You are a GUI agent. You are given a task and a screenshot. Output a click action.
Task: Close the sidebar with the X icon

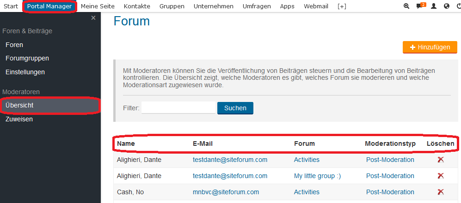(x=93, y=18)
